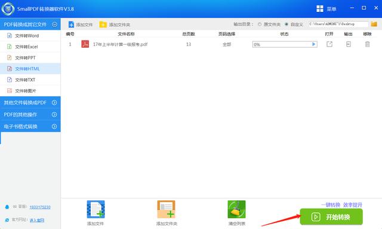Click 页码选择 column header

(x=227, y=34)
